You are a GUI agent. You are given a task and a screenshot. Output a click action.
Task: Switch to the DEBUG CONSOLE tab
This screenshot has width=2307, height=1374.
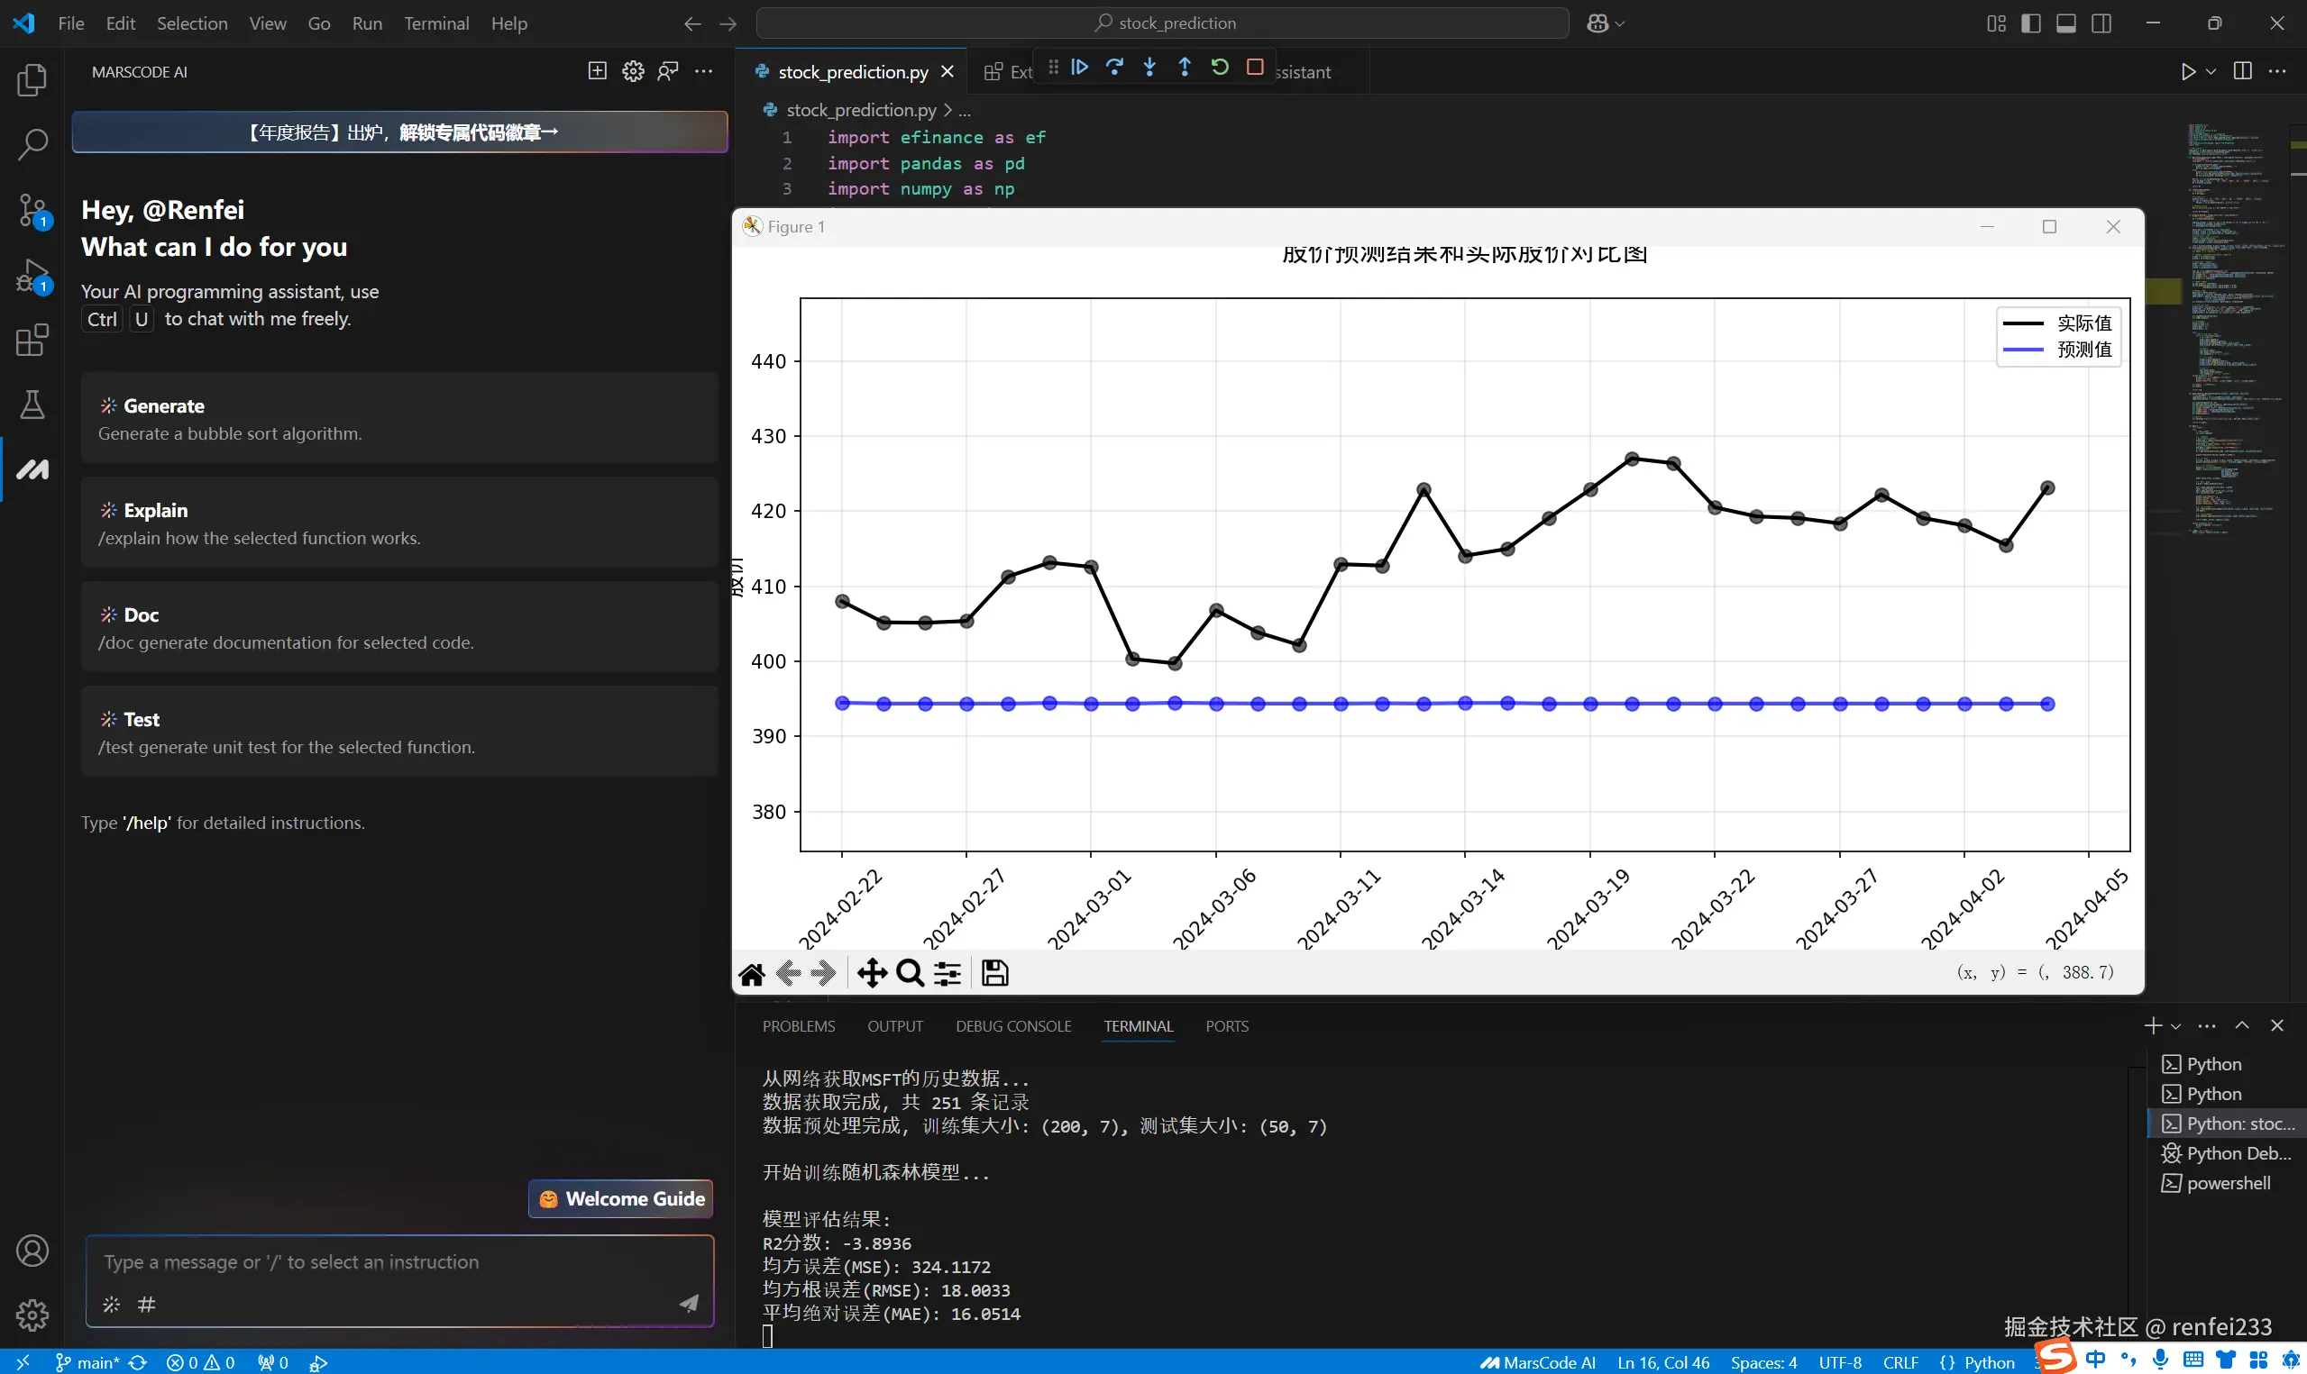[1012, 1026]
